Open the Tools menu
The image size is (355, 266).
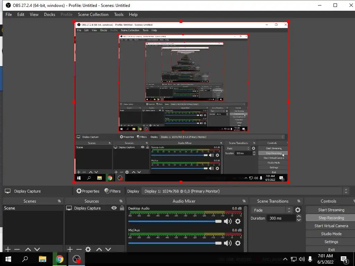pos(119,15)
